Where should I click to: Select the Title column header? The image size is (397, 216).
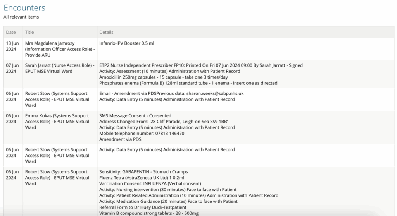tap(29, 32)
